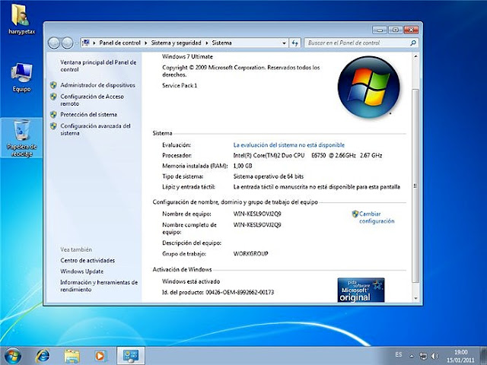Maximize the Sistema window
Image resolution: width=487 pixels, height=365 pixels.
point(395,30)
